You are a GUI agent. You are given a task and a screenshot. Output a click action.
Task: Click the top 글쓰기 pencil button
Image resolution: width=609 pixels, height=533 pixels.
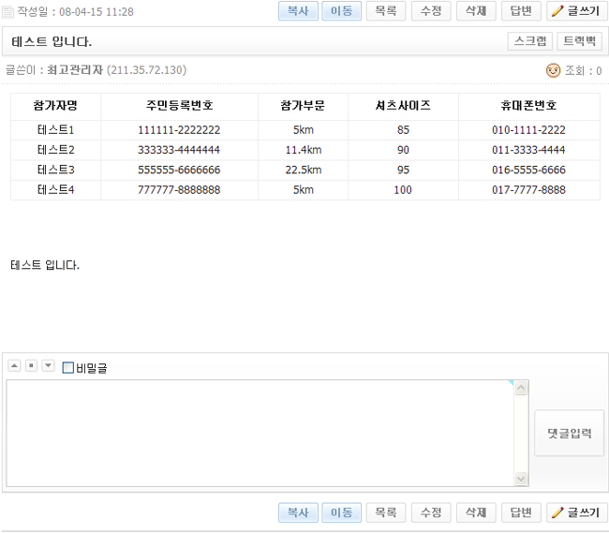(x=577, y=11)
